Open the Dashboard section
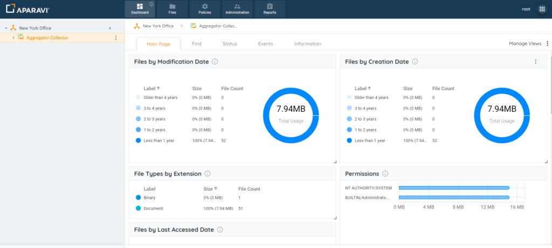The width and height of the screenshot is (552, 248). click(x=140, y=9)
